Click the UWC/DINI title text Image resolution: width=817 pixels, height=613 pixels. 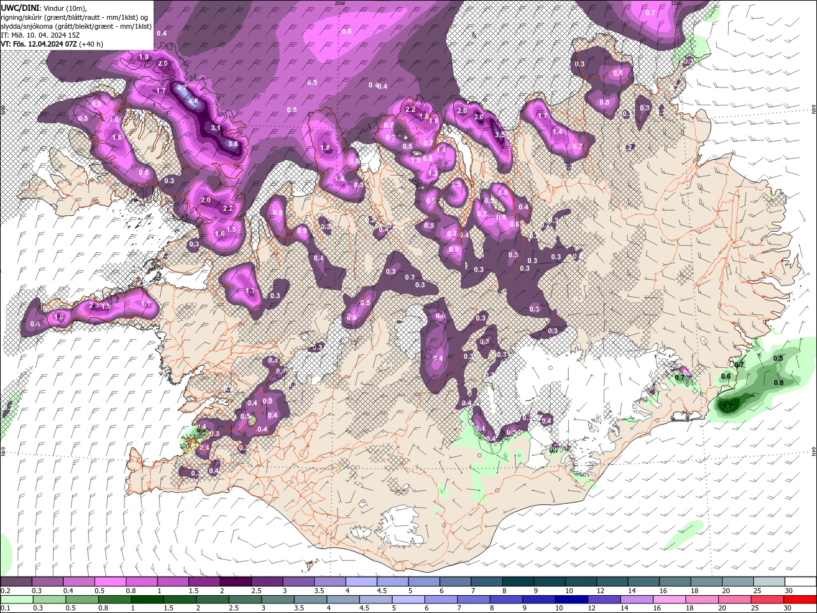click(20, 7)
